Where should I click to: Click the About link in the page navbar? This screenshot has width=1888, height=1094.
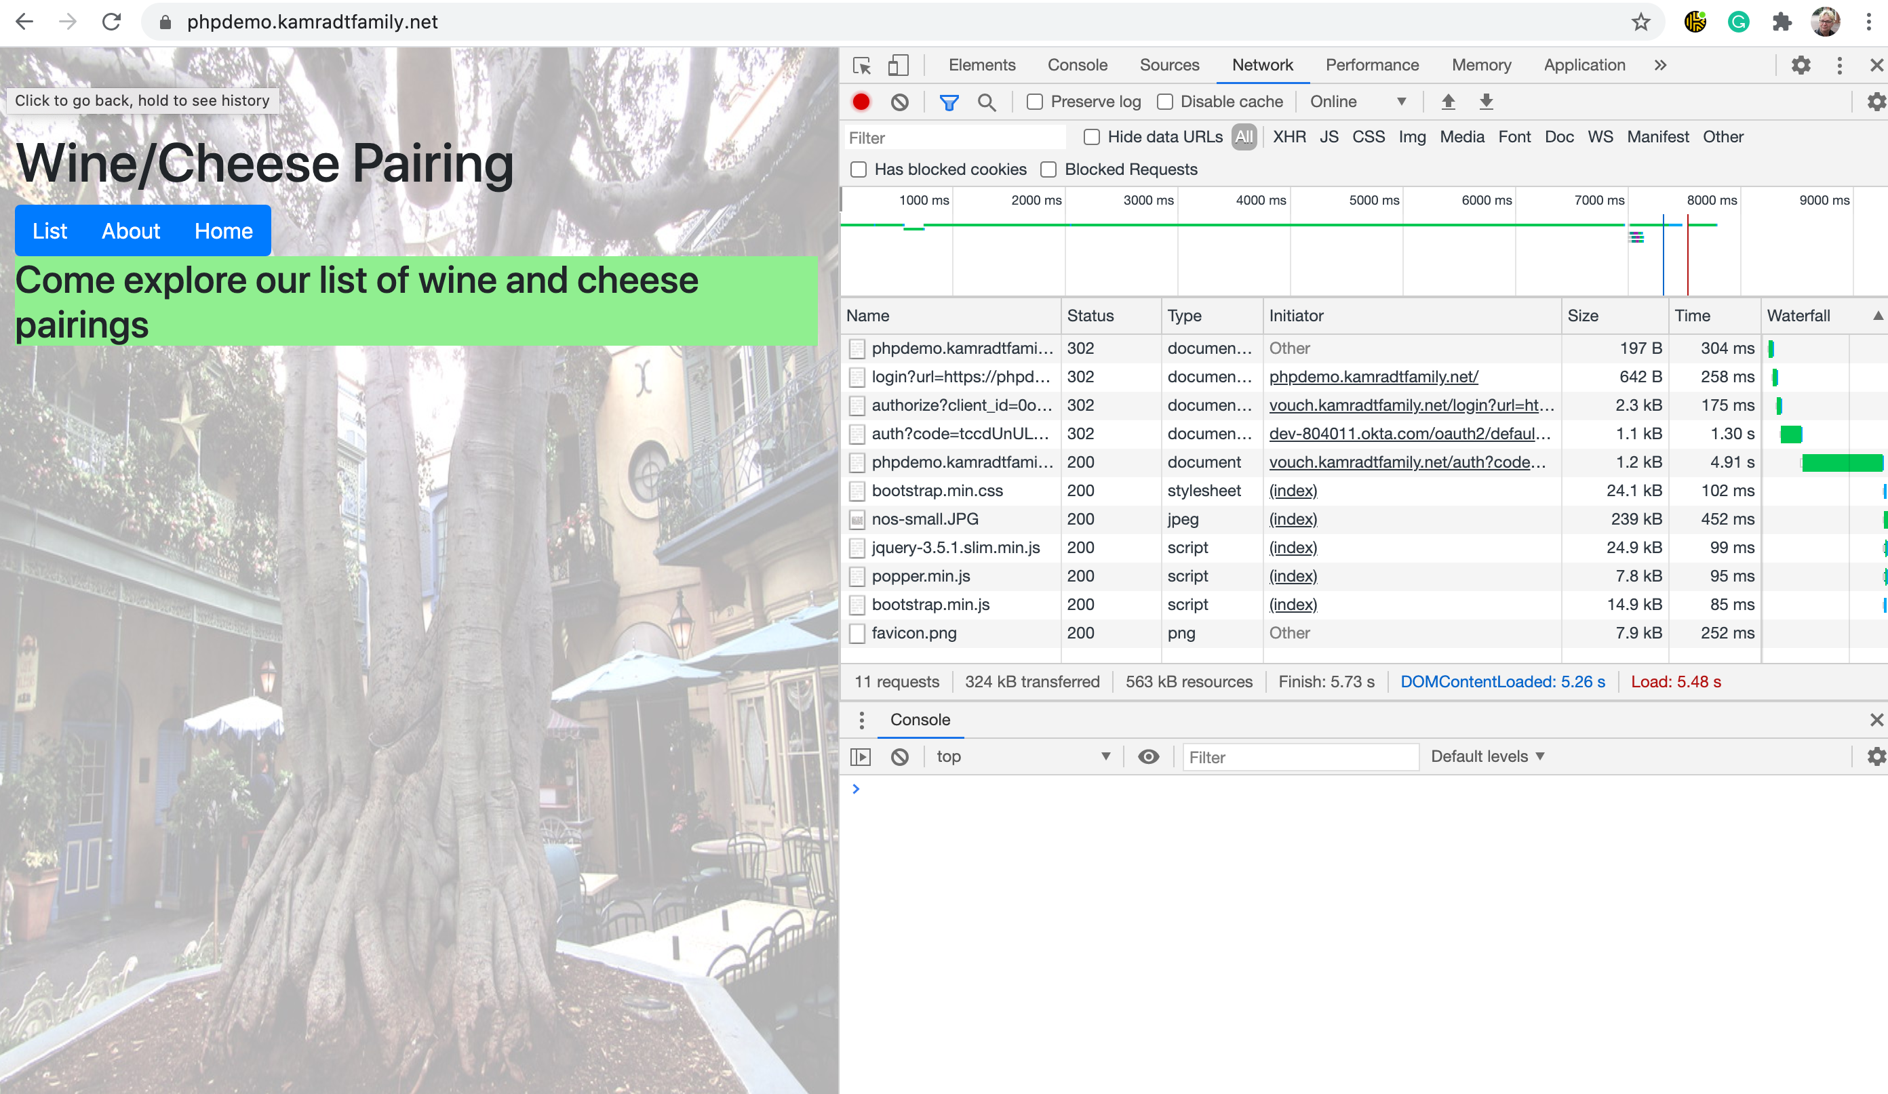pos(130,230)
